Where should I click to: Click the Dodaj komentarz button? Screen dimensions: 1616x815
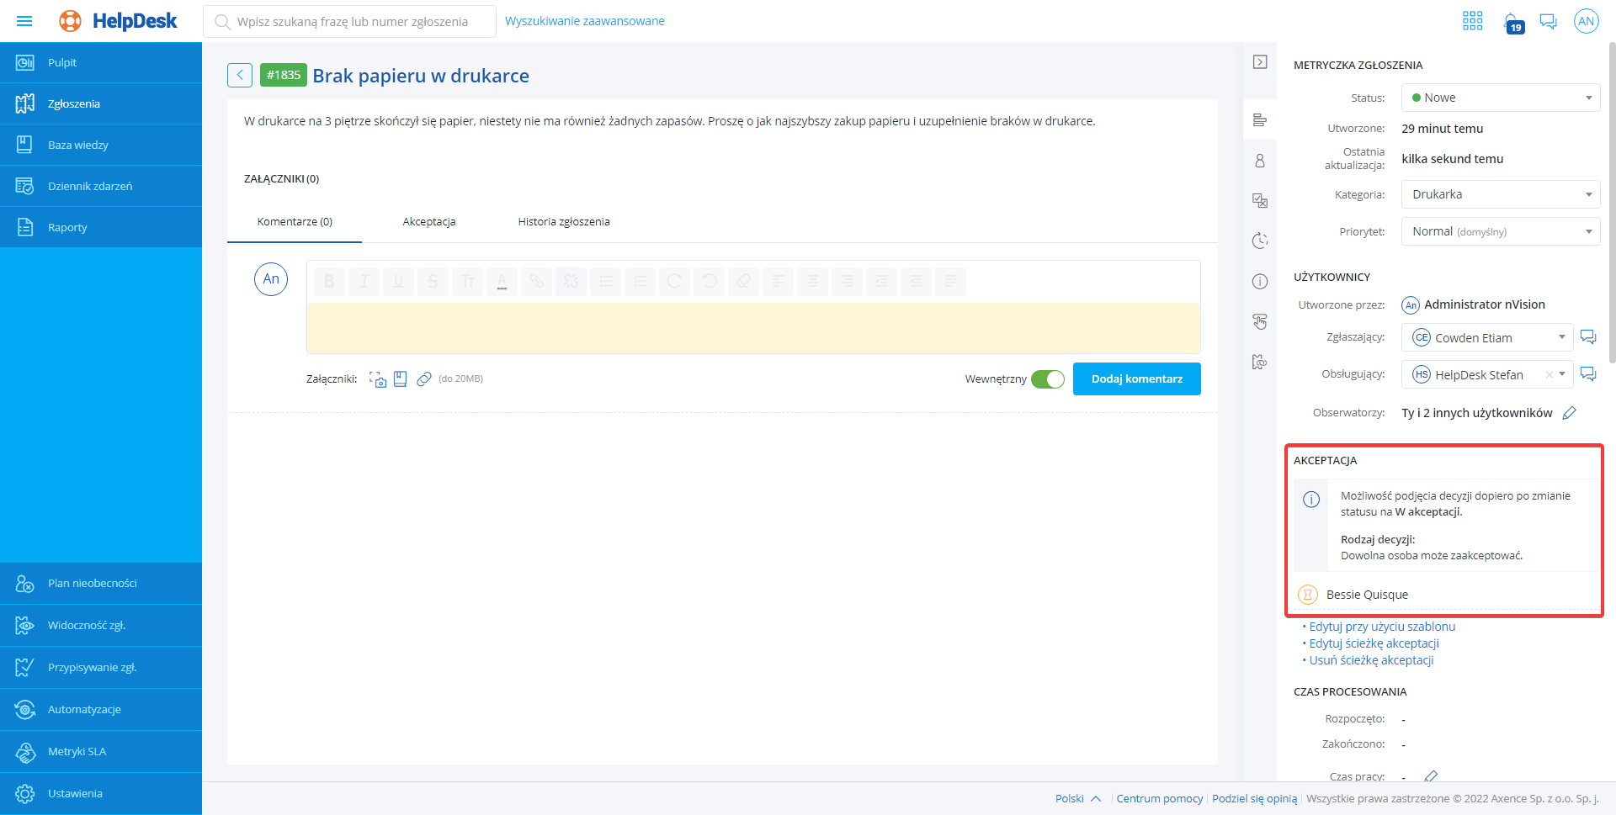1136,379
